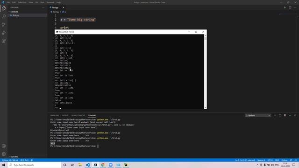Click the Python interpreter version in status bar
299x168 pixels.
point(10,160)
